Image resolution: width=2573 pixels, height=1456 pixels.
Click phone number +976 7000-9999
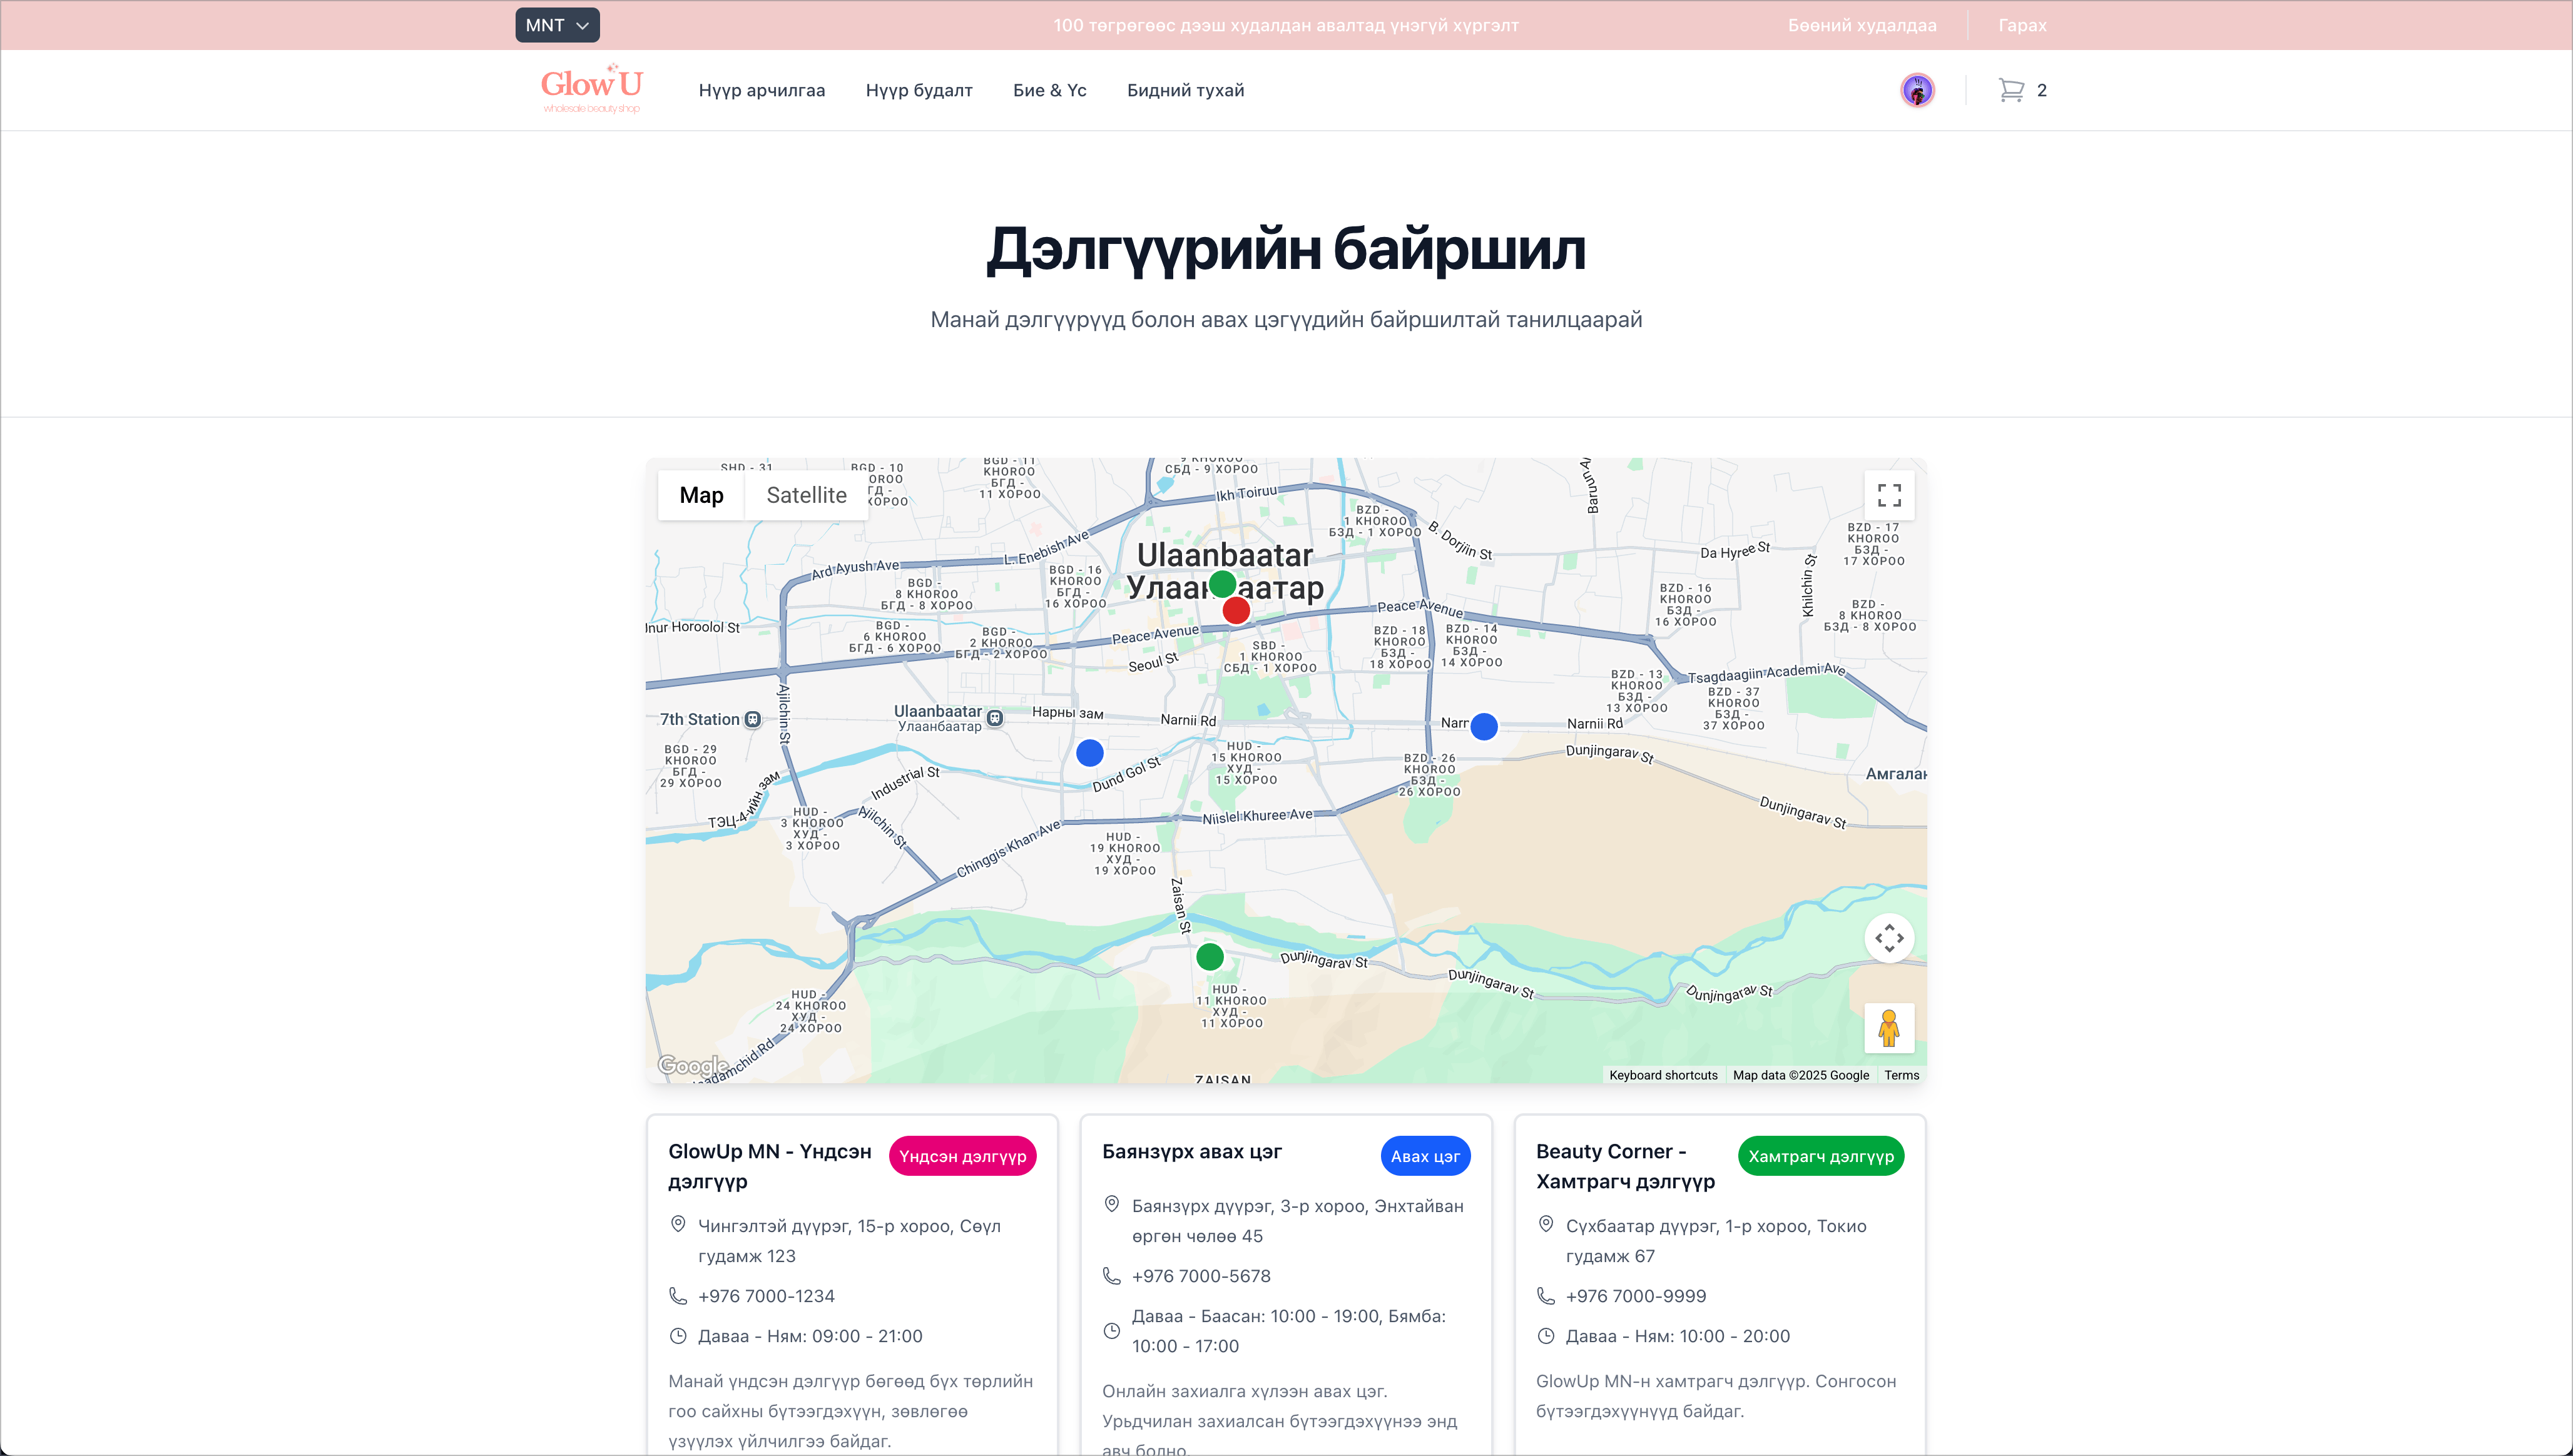(x=1636, y=1296)
